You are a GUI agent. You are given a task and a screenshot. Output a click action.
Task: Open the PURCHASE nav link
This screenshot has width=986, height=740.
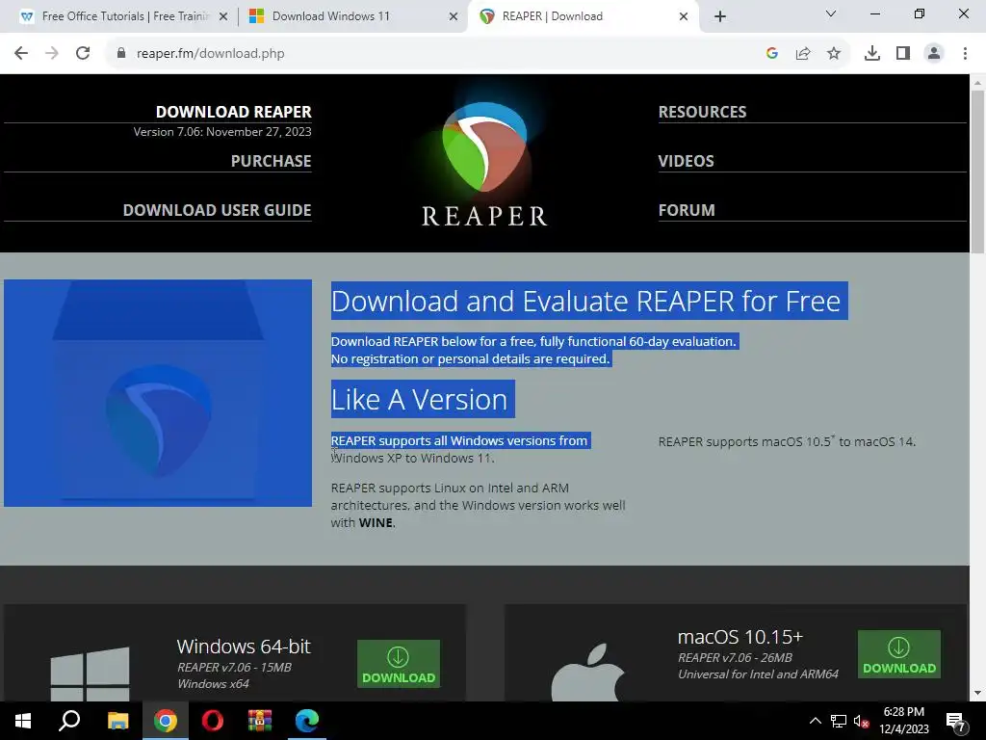pyautogui.click(x=271, y=161)
